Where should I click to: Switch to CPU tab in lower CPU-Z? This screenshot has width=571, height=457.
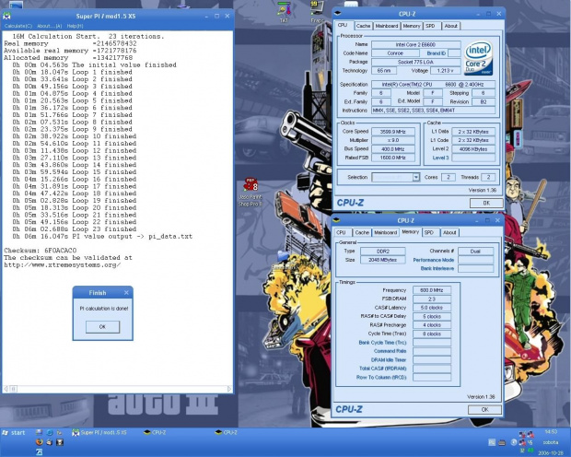[341, 232]
